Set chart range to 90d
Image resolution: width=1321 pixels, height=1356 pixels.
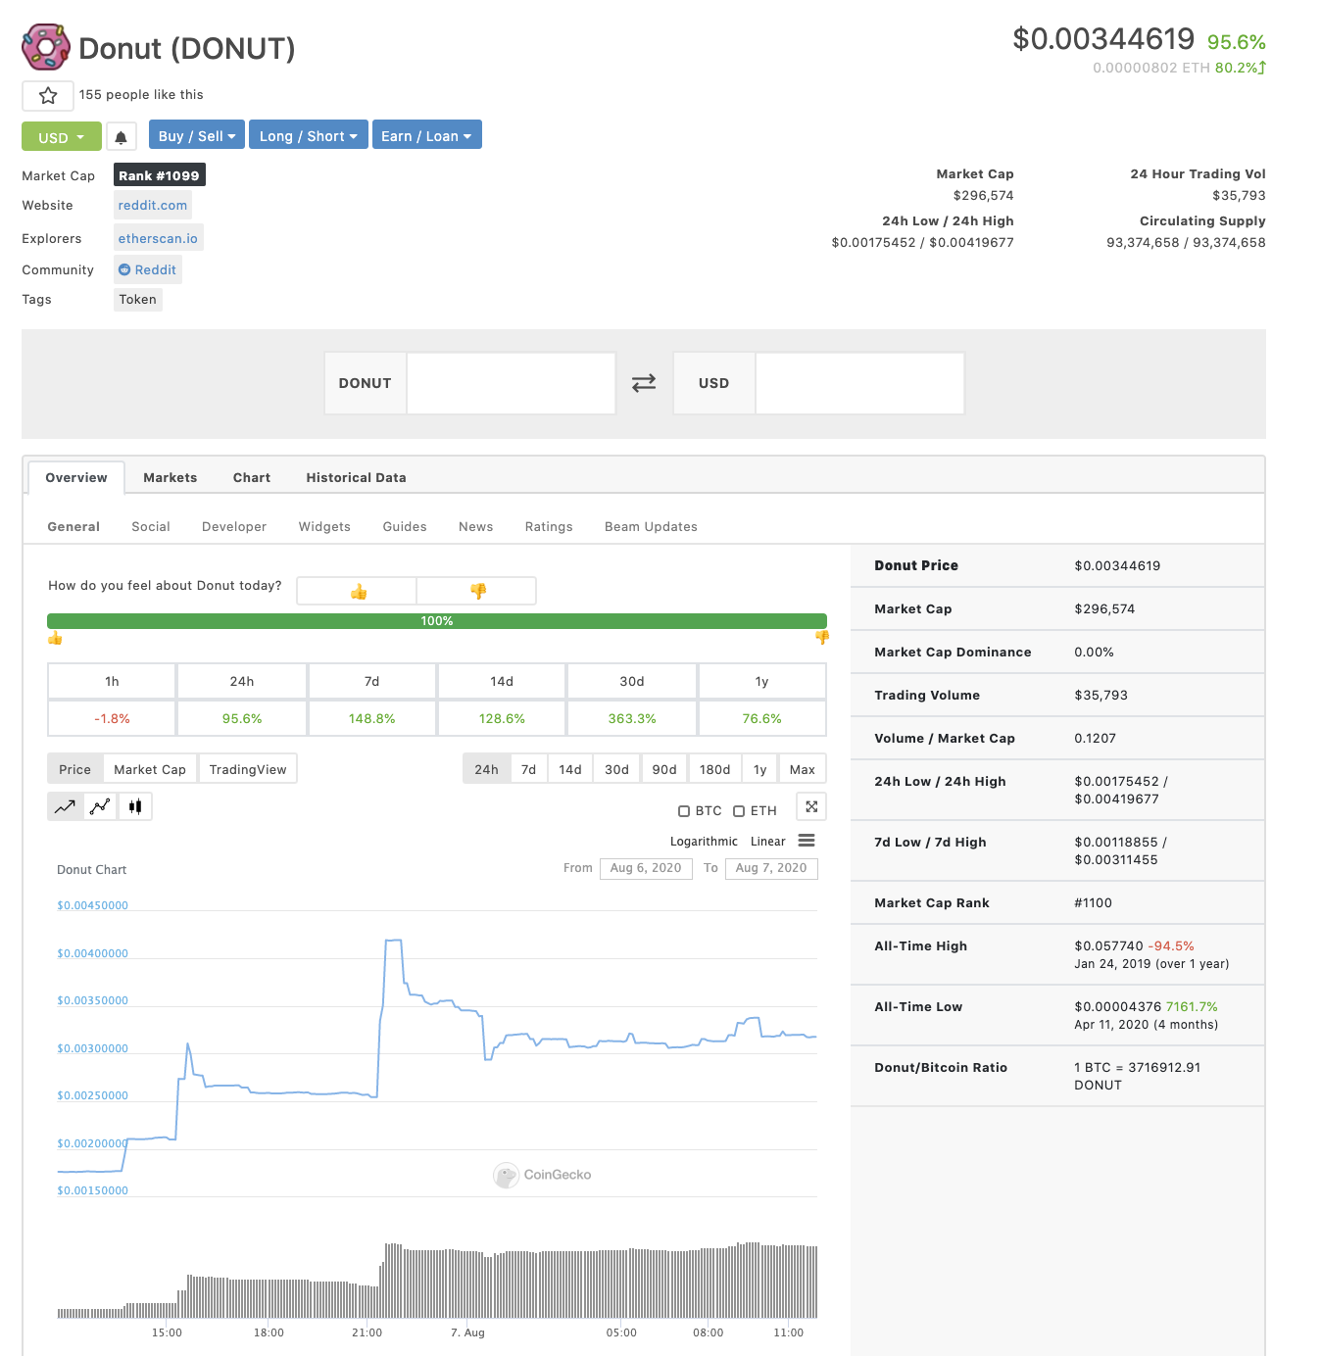point(664,769)
